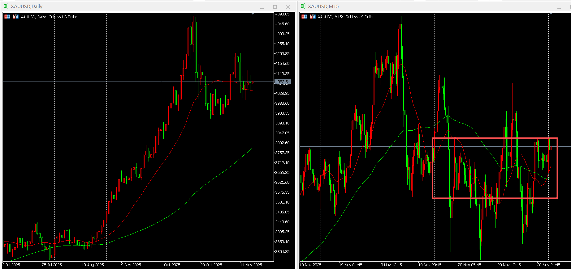Click the 4082.54 current price label
This screenshot has width=571, height=269.
click(x=283, y=82)
